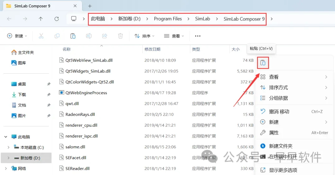Image resolution: width=335 pixels, height=175 pixels.
Task: Expand the 网络 tree node
Action: coord(6,168)
